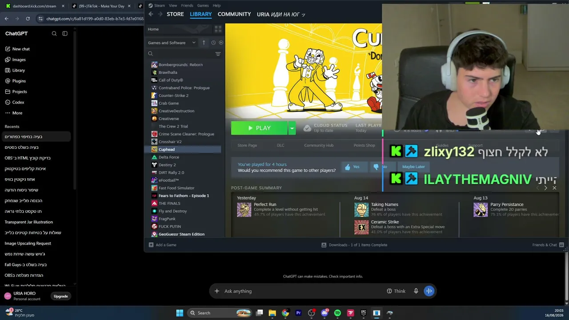Open Discord from the taskbar
The height and width of the screenshot is (320, 569).
(x=325, y=313)
